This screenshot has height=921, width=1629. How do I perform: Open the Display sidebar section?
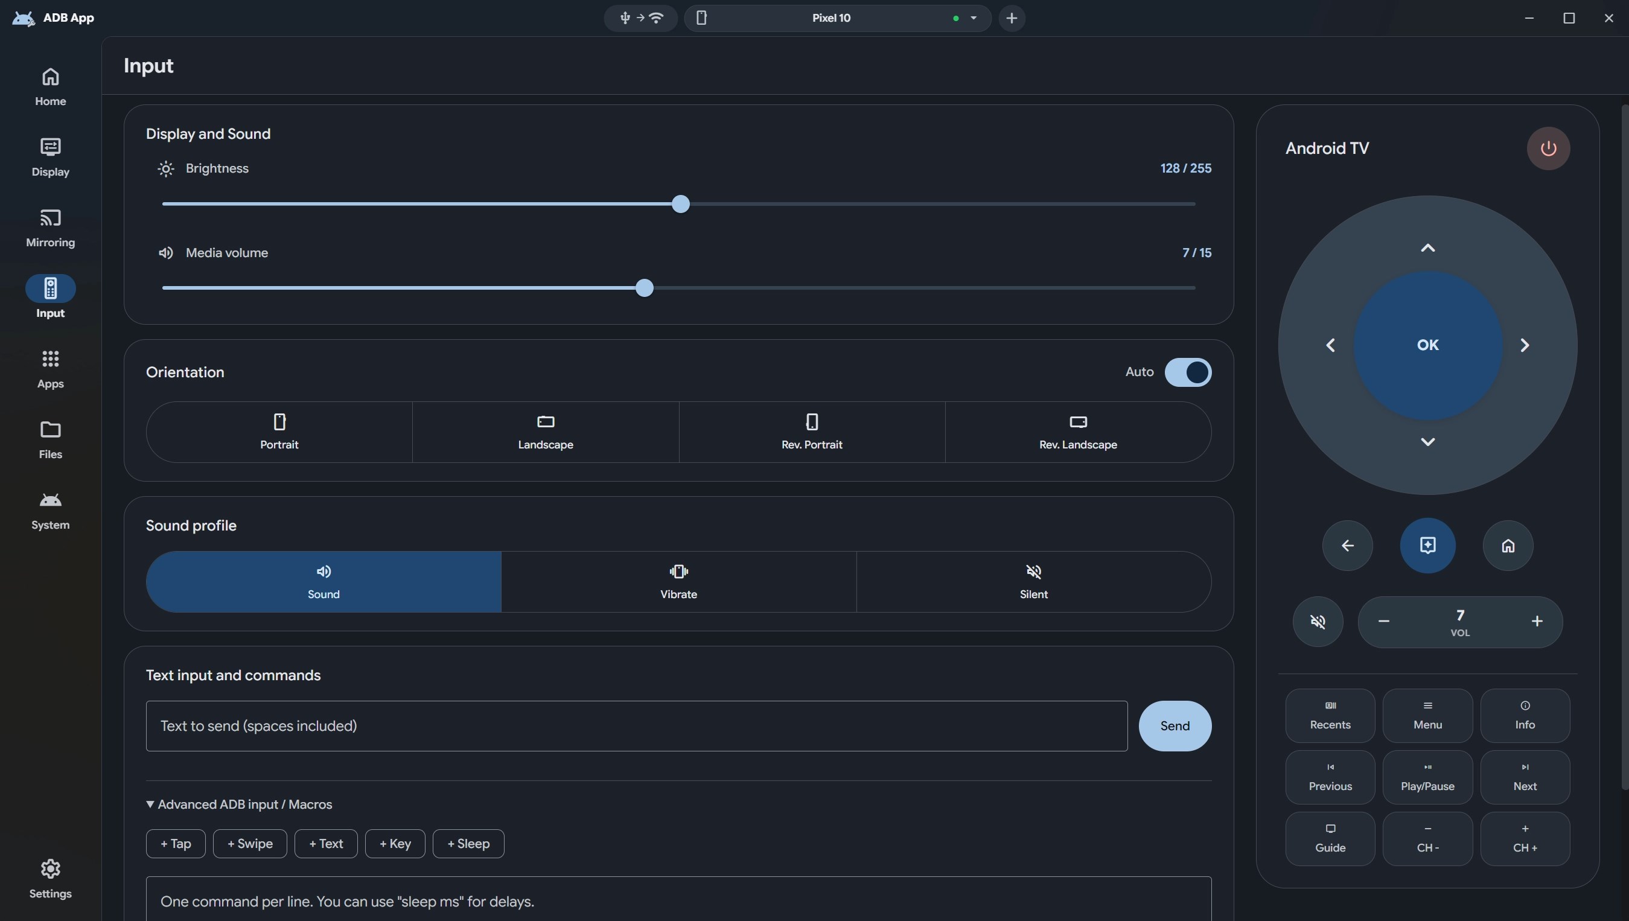(50, 157)
